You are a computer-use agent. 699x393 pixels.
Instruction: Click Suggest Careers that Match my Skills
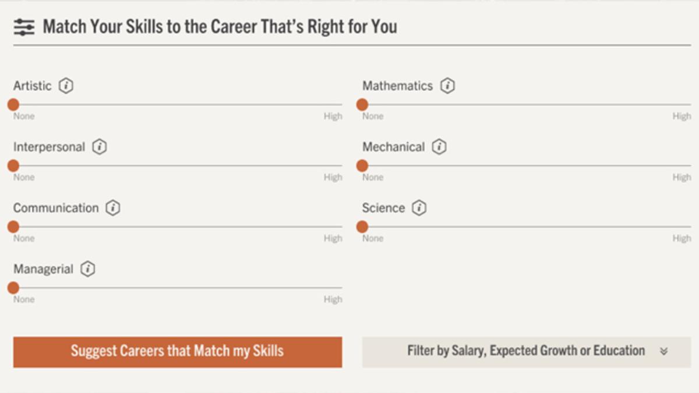[x=178, y=352]
